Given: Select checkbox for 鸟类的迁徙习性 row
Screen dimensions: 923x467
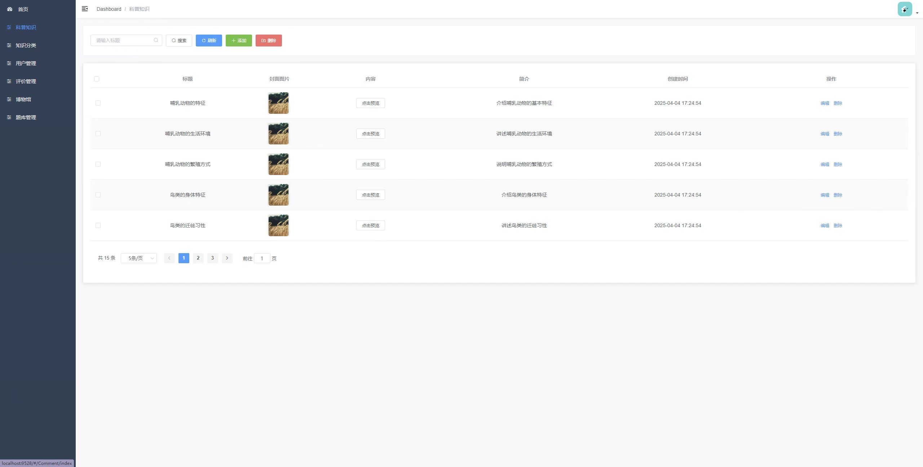Looking at the screenshot, I should click(x=98, y=225).
